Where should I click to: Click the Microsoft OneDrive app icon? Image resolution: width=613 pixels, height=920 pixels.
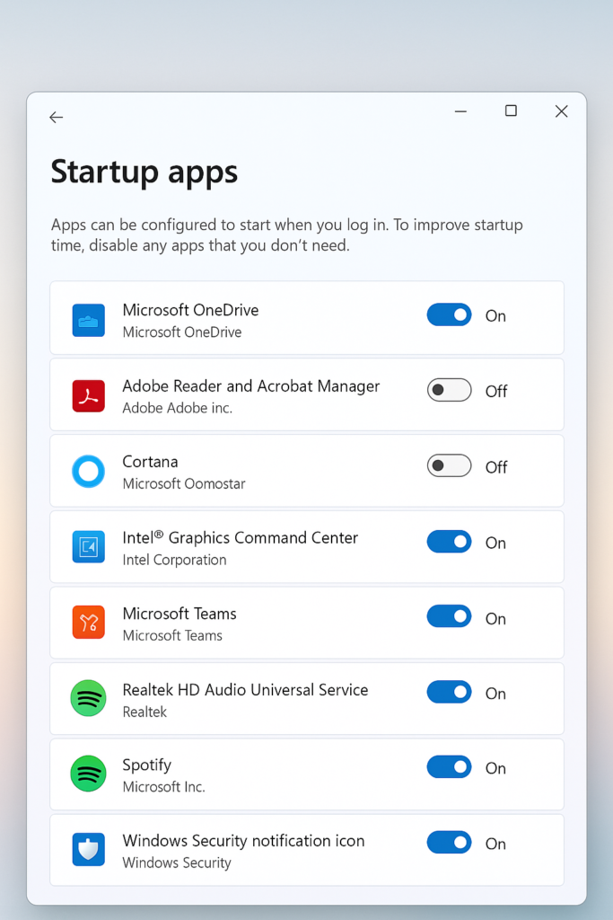pyautogui.click(x=89, y=320)
